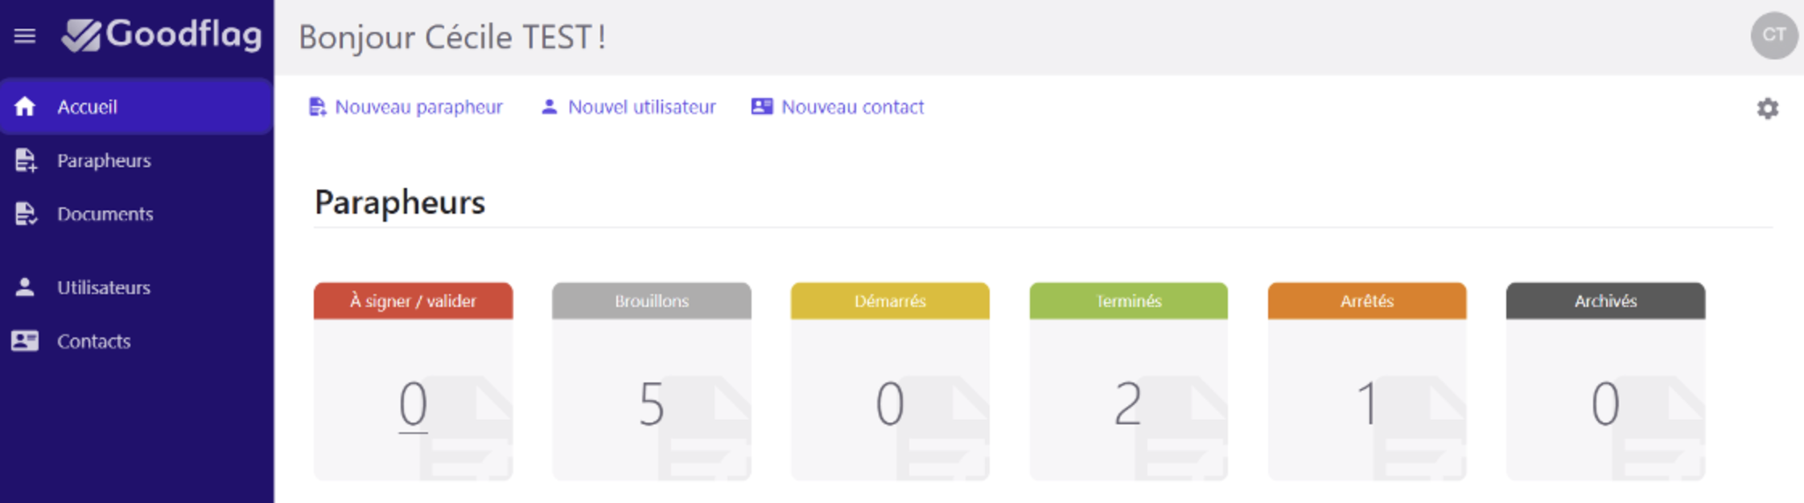Viewport: 1804px width, 503px height.
Task: Open dashboard settings gear icon
Action: click(1767, 108)
